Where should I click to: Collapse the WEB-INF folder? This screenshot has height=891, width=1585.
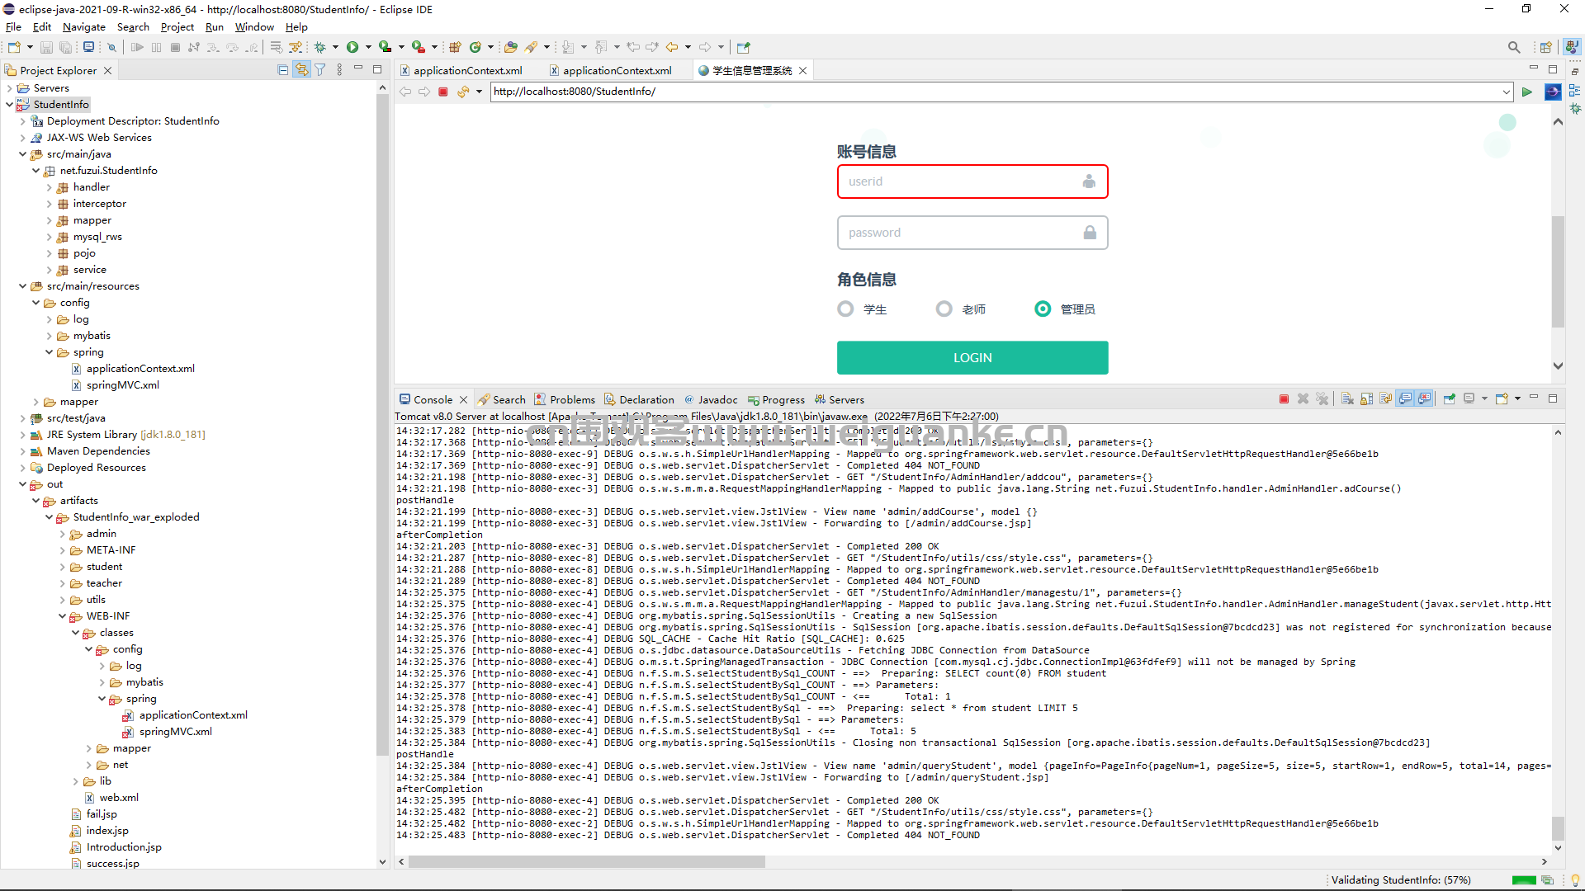pyautogui.click(x=62, y=616)
